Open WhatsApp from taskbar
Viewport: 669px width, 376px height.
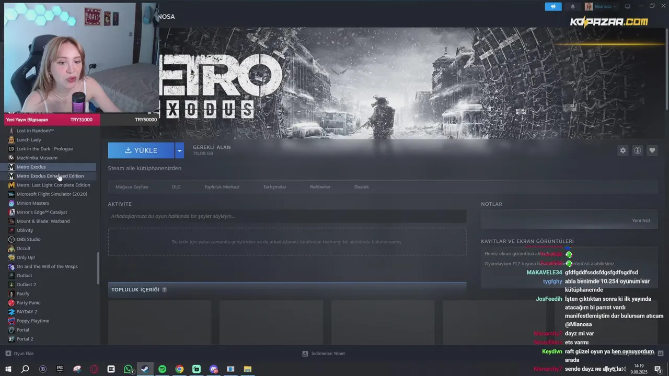pyautogui.click(x=128, y=369)
